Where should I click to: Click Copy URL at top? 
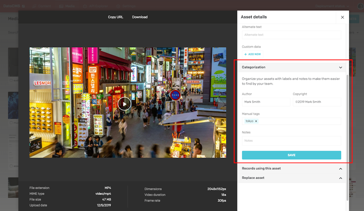pos(115,17)
